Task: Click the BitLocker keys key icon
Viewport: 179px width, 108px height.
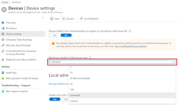Action: coord(3,45)
